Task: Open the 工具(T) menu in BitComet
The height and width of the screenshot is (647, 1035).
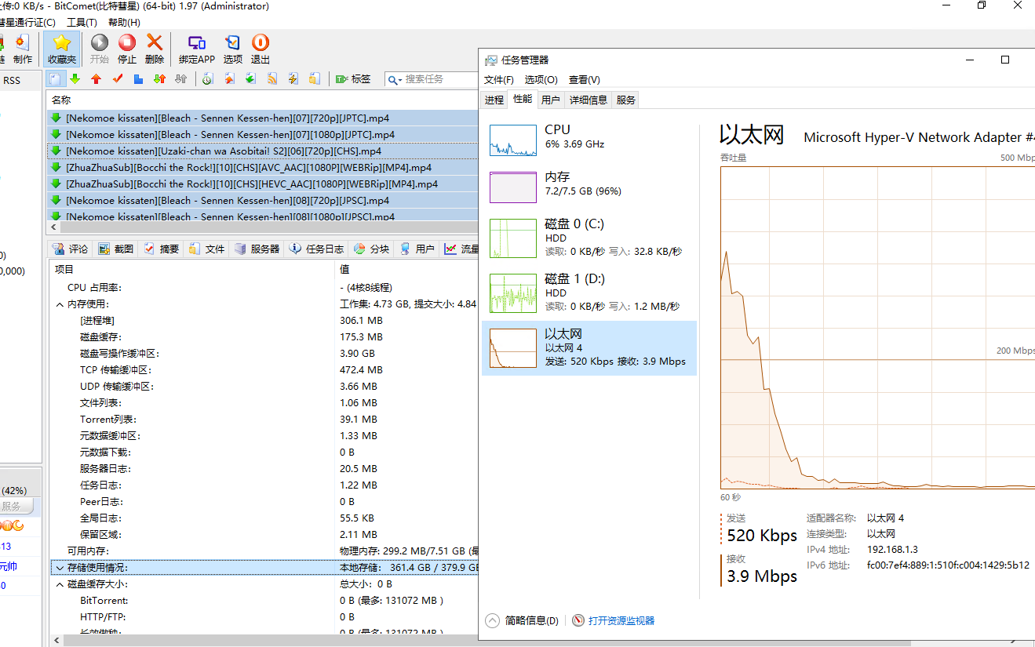Action: [82, 23]
